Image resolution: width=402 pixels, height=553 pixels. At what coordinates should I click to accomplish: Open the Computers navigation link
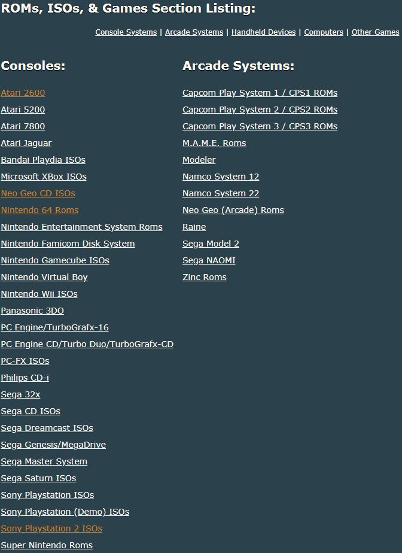tap(324, 32)
